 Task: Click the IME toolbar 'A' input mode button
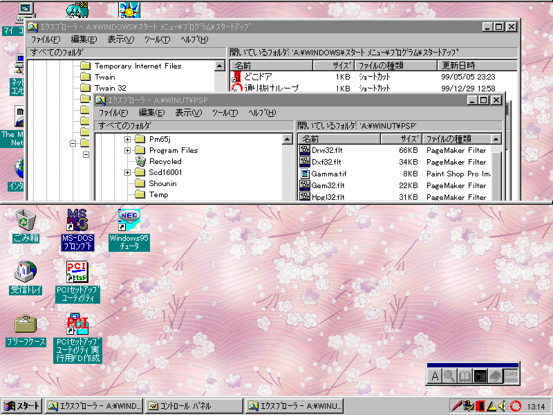435,376
